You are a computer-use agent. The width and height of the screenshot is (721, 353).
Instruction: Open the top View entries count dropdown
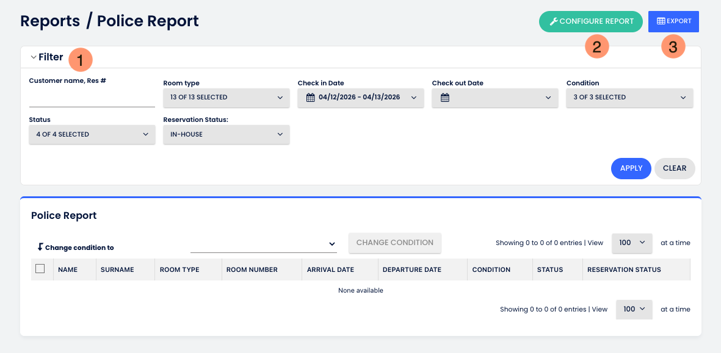point(631,243)
